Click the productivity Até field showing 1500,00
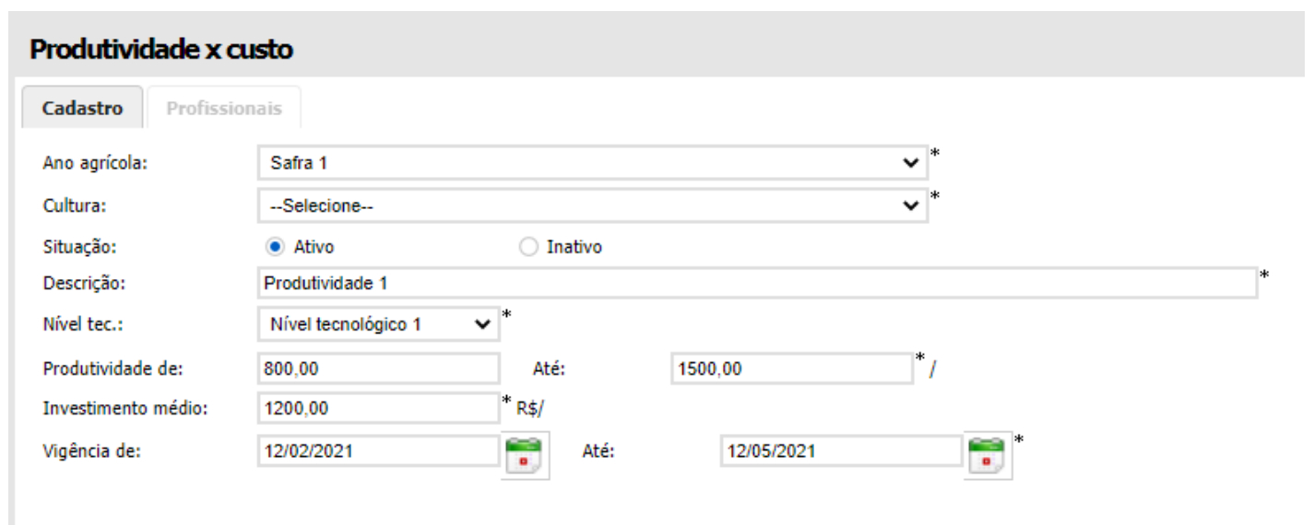Viewport: 1314px width, 525px height. tap(792, 368)
